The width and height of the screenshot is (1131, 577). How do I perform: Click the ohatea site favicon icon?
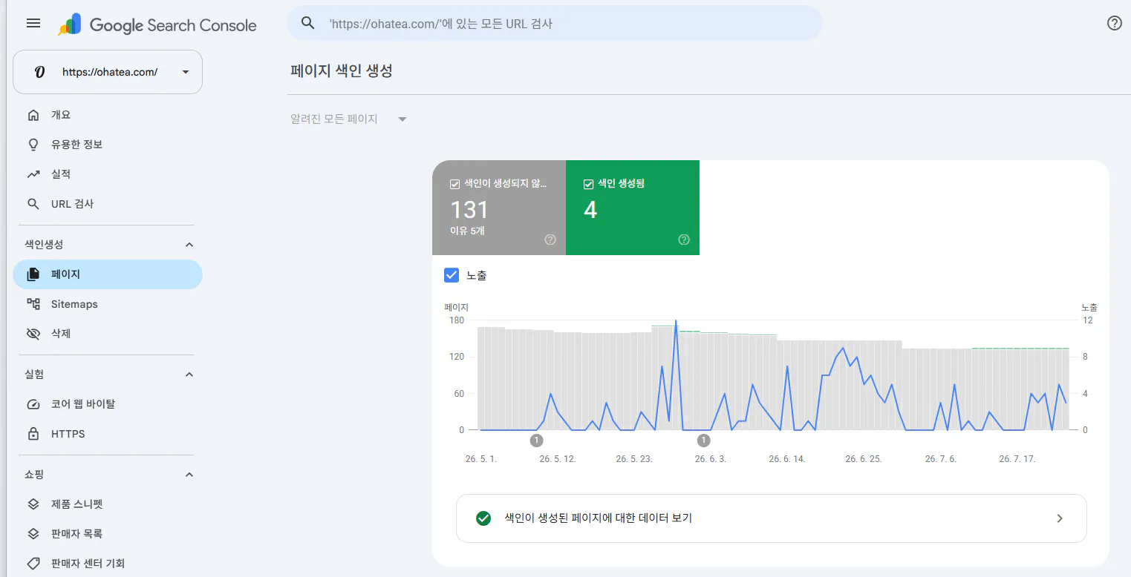pyautogui.click(x=40, y=72)
